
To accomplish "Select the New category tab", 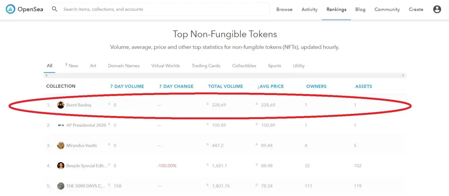I will pyautogui.click(x=72, y=65).
